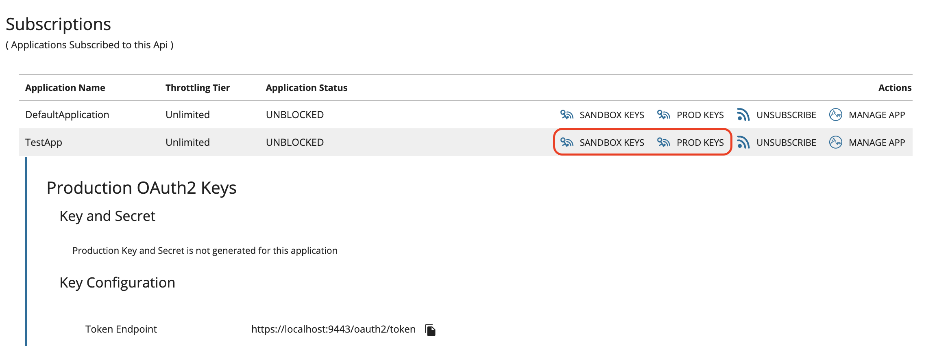Show PROD KEYS text link for DefaultApplication

tap(700, 115)
